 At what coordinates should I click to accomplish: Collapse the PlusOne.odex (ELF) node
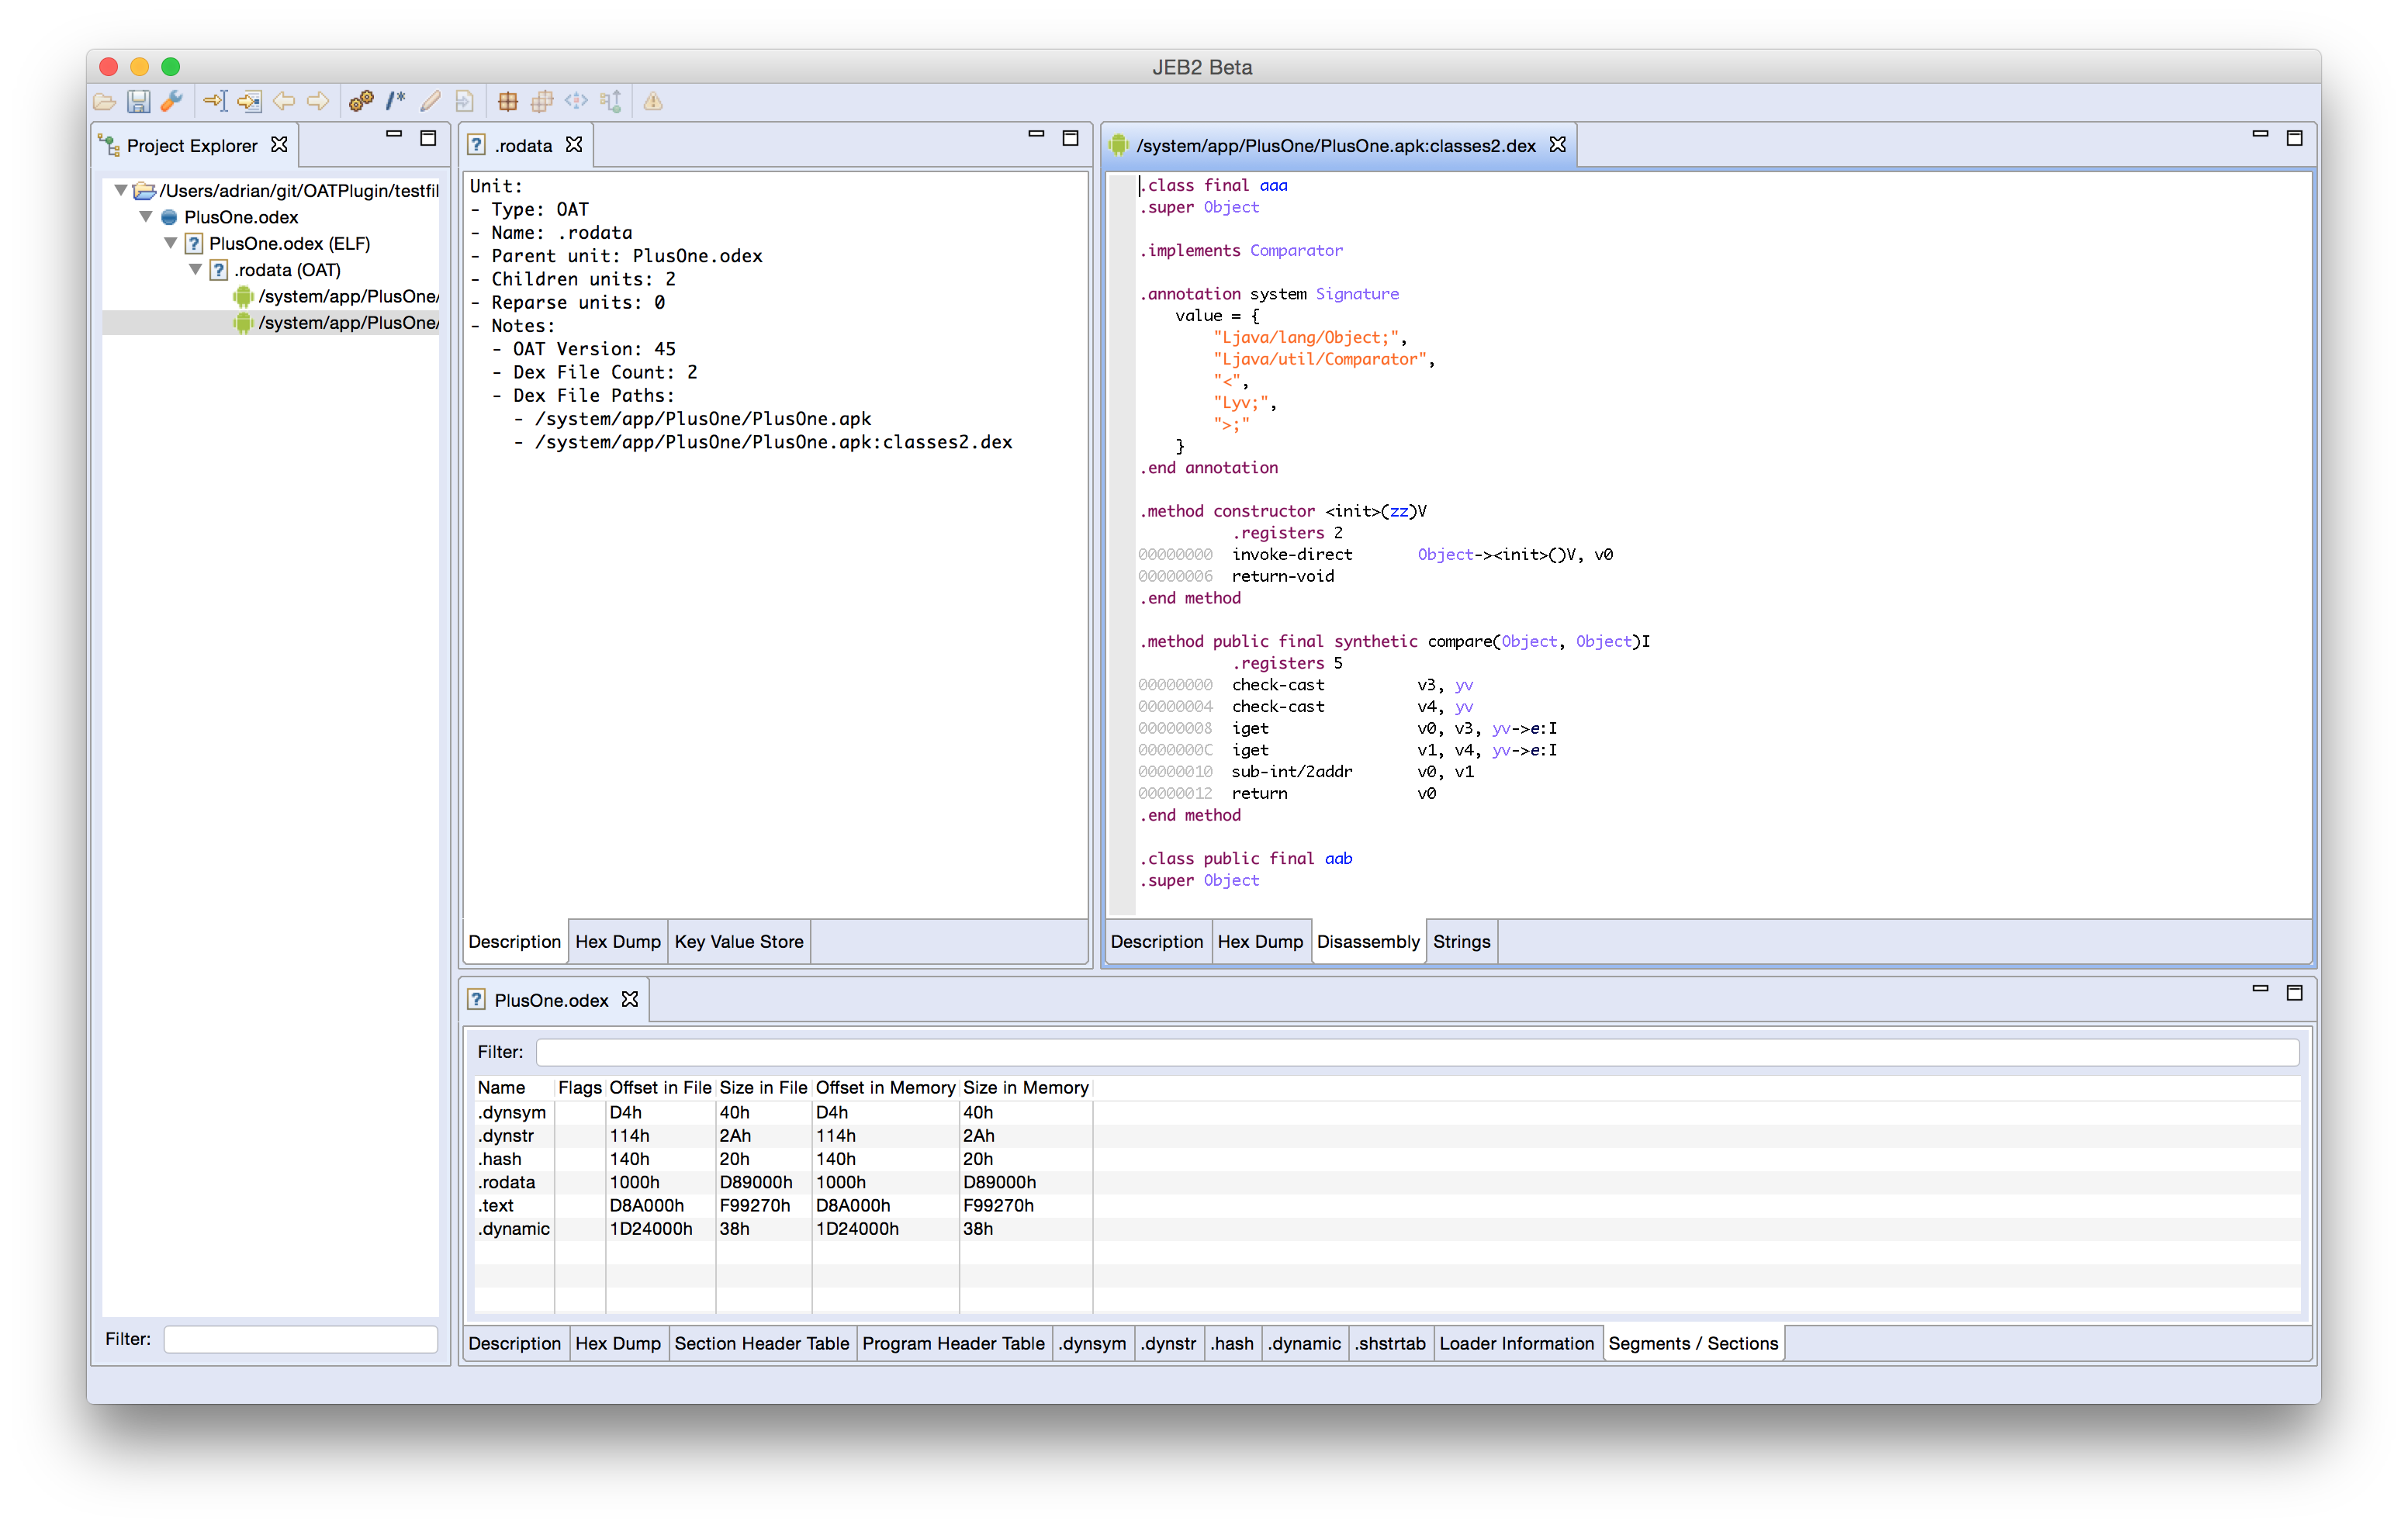click(171, 243)
